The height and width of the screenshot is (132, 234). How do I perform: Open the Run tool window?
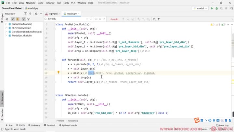[x=9, y=125]
